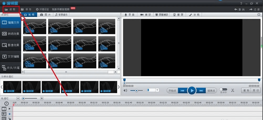
Task: Toggle the 去水印 watermark switch
Action: tap(223, 90)
